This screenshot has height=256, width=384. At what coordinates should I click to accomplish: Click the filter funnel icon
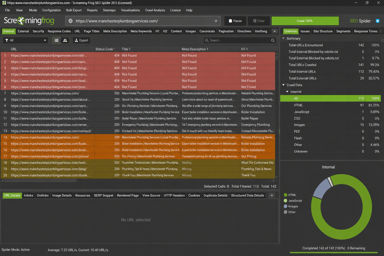click(x=7, y=40)
